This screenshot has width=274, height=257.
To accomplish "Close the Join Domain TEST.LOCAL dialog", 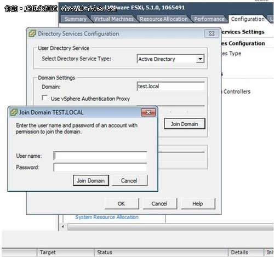I will (148, 112).
